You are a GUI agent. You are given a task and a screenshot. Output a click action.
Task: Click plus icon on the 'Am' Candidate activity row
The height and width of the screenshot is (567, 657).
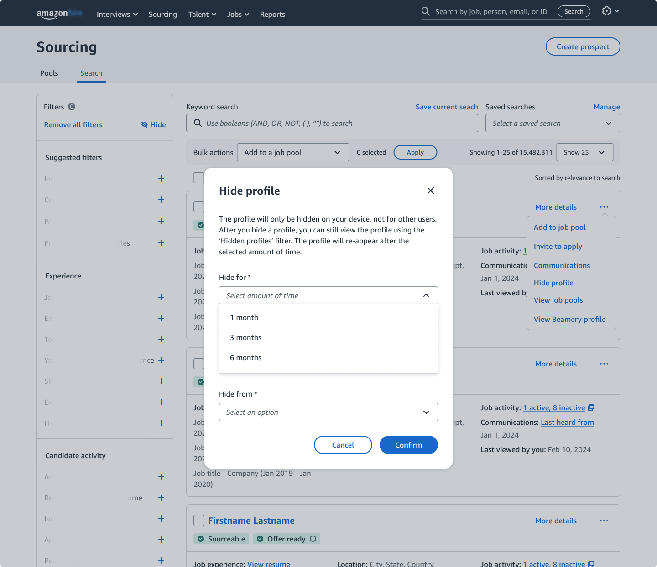161,477
